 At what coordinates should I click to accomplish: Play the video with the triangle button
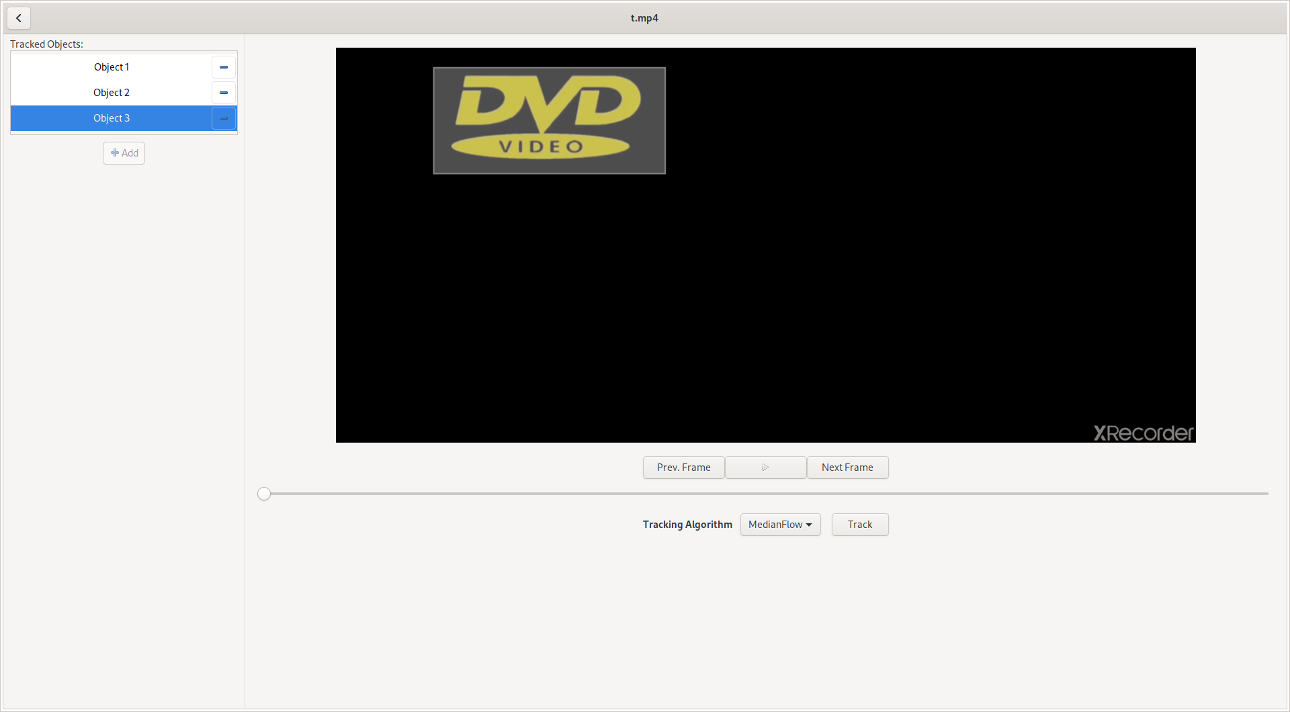(x=765, y=468)
